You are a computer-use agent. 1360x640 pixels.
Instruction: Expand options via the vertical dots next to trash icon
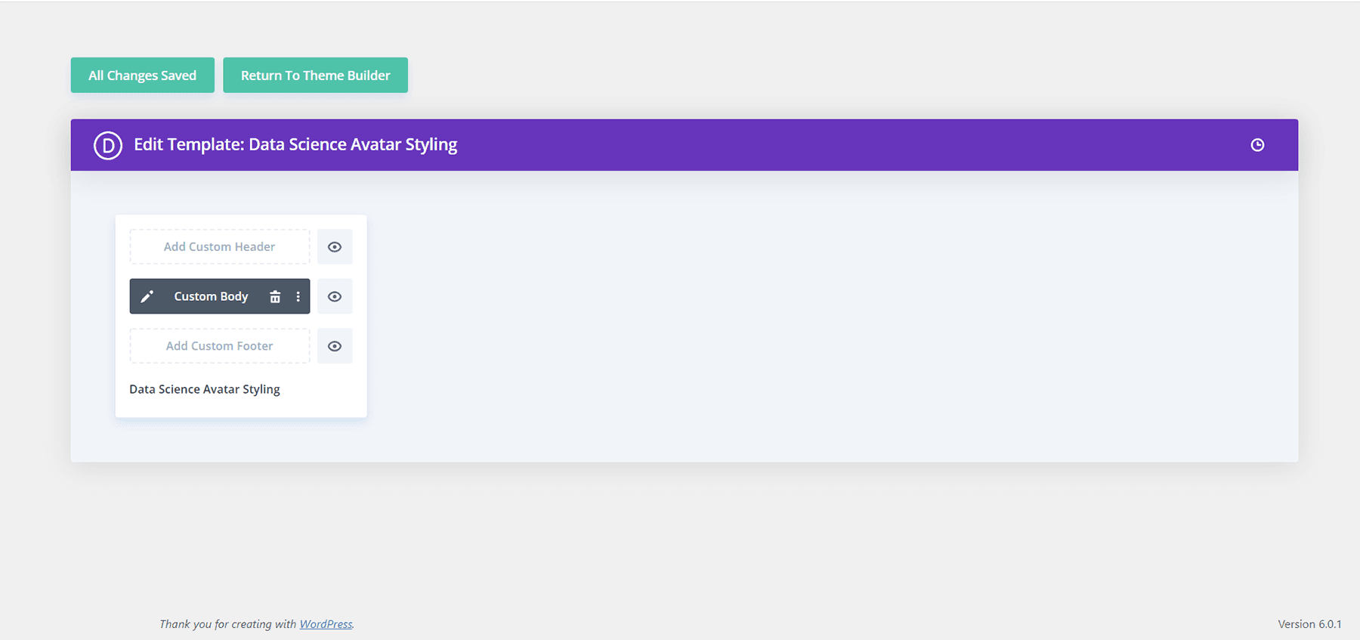tap(298, 296)
